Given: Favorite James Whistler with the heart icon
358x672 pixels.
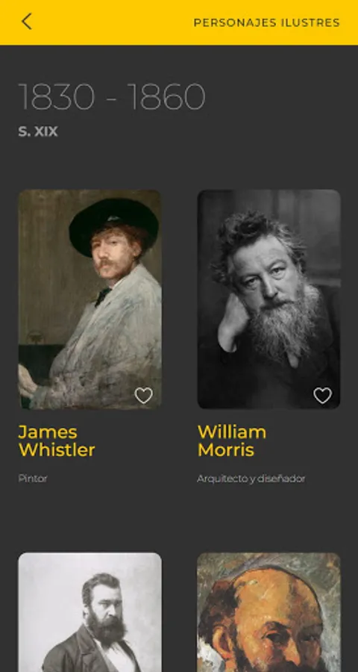Looking at the screenshot, I should point(143,395).
